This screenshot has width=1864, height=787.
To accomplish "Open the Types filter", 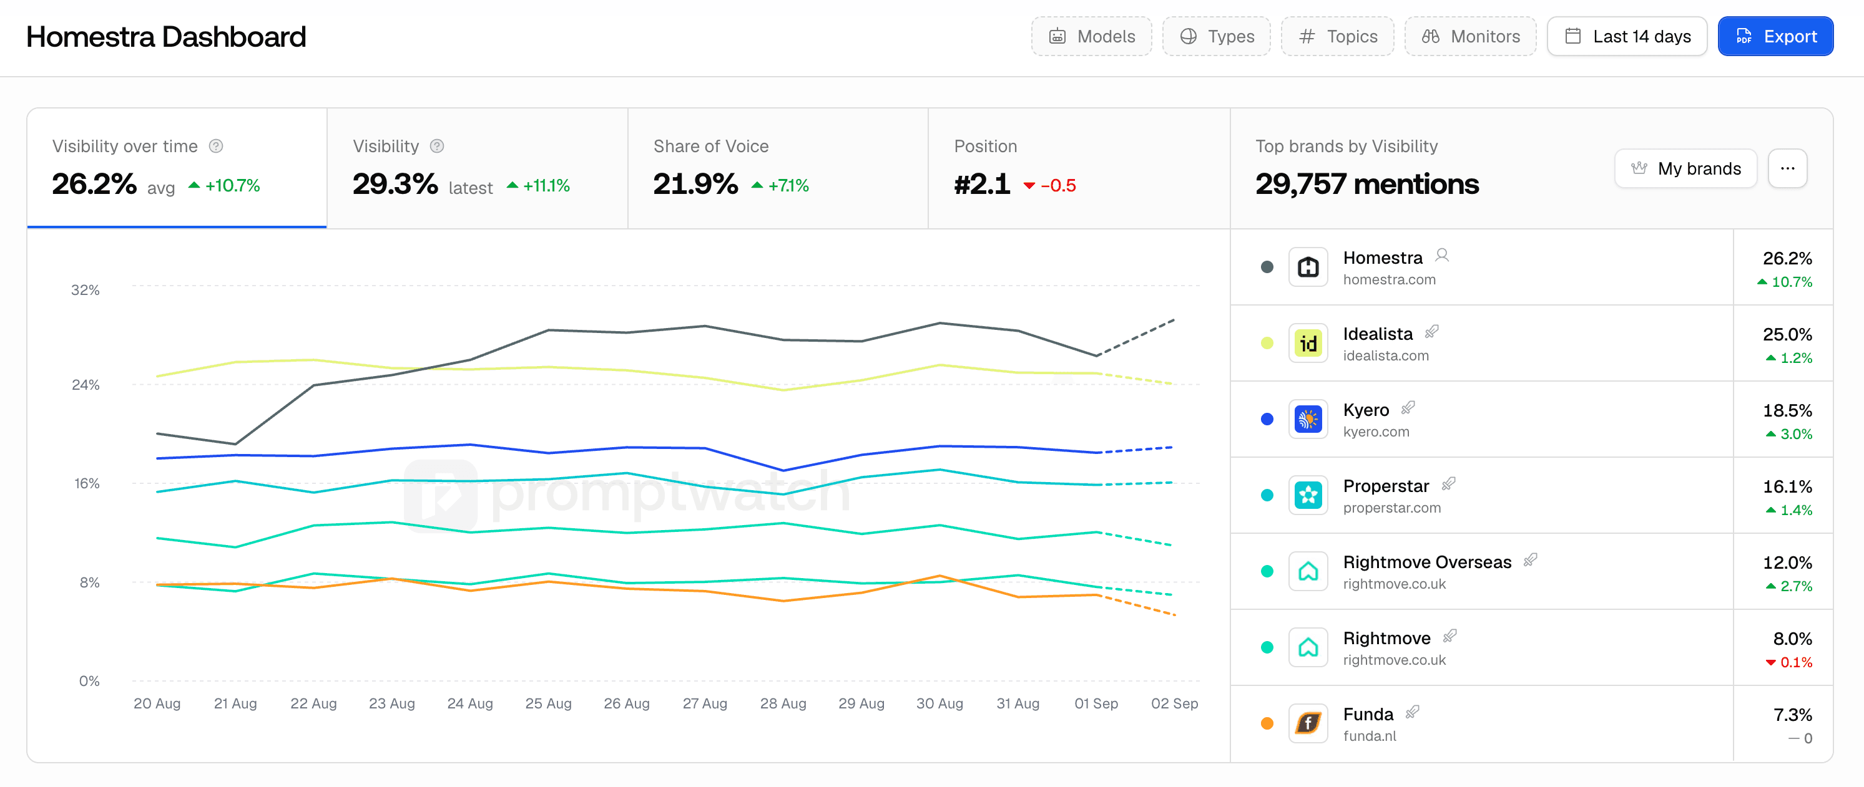I will point(1215,36).
